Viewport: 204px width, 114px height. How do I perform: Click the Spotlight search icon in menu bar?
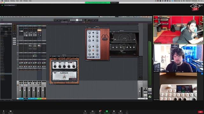[x=199, y=1]
